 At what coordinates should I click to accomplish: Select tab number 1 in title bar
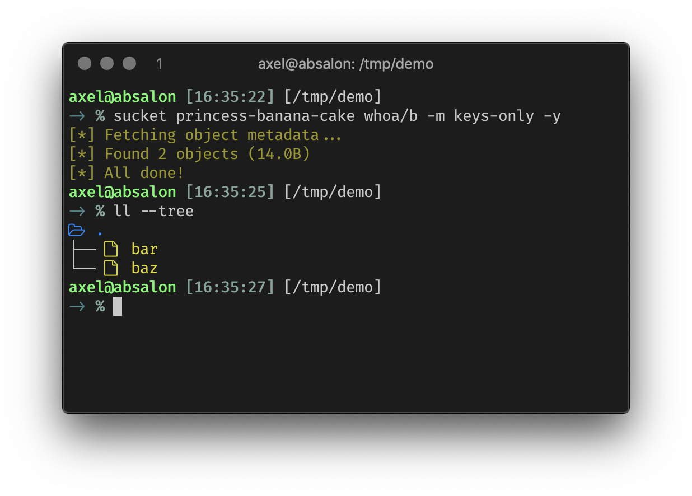click(160, 64)
